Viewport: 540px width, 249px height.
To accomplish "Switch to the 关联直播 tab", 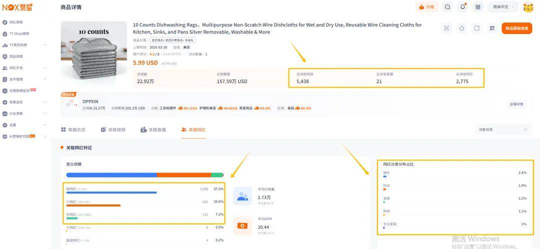I will tap(153, 129).
